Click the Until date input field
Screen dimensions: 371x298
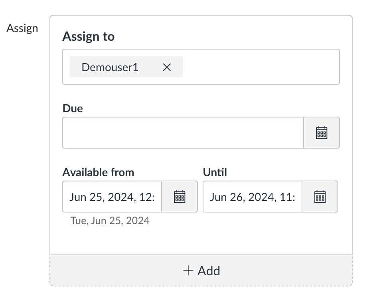click(253, 197)
